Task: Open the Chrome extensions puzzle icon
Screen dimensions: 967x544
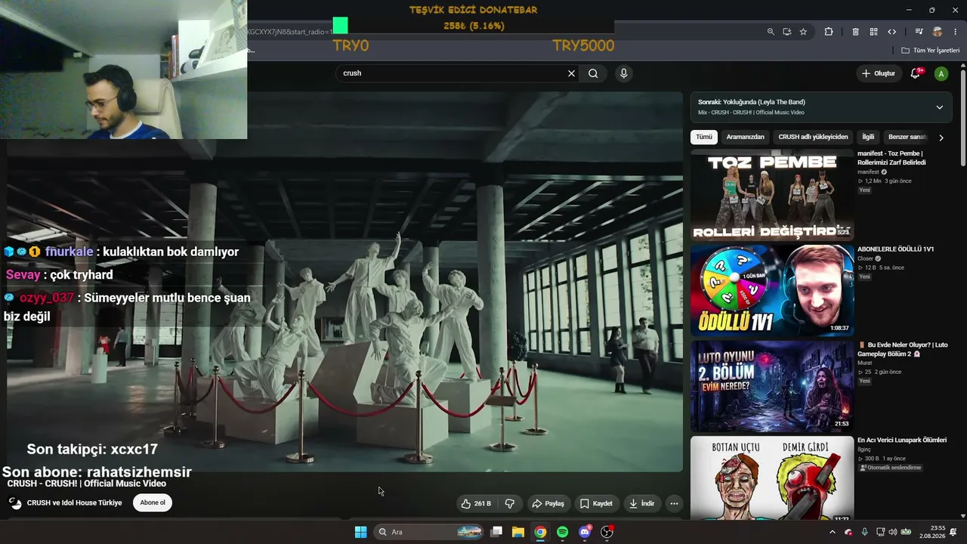Action: [x=829, y=32]
